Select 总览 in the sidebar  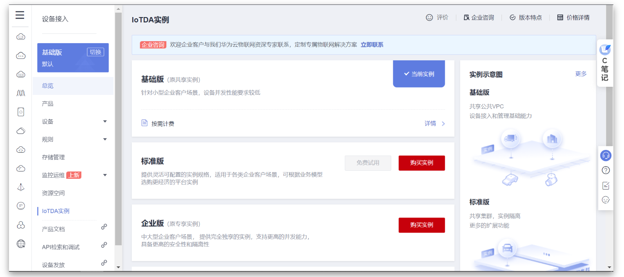pos(73,86)
